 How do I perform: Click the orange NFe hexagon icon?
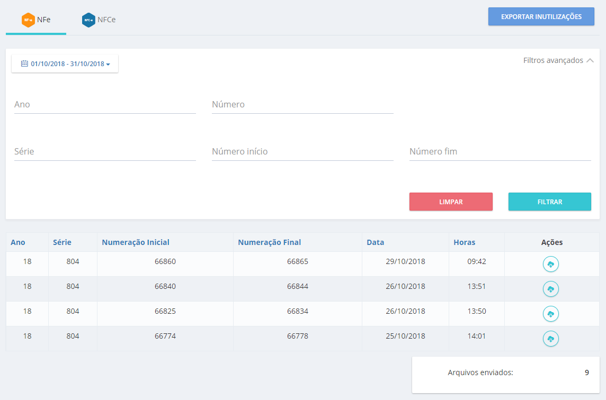pyautogui.click(x=28, y=20)
